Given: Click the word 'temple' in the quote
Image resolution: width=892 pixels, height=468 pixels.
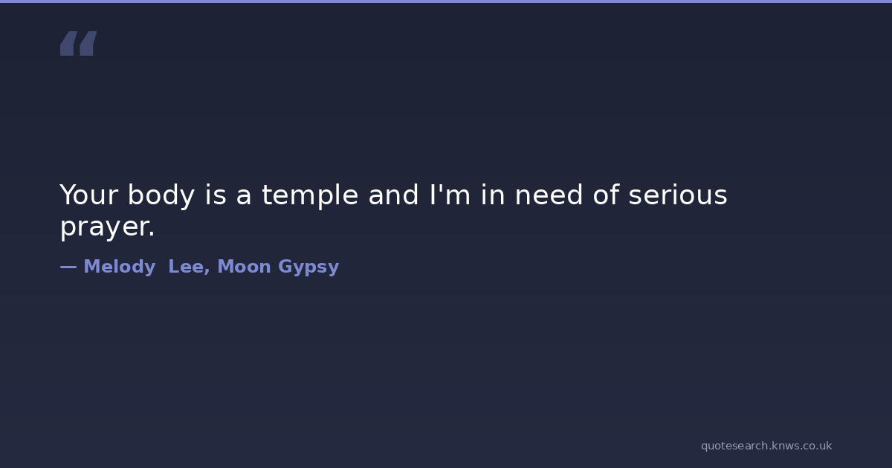Looking at the screenshot, I should (x=310, y=195).
